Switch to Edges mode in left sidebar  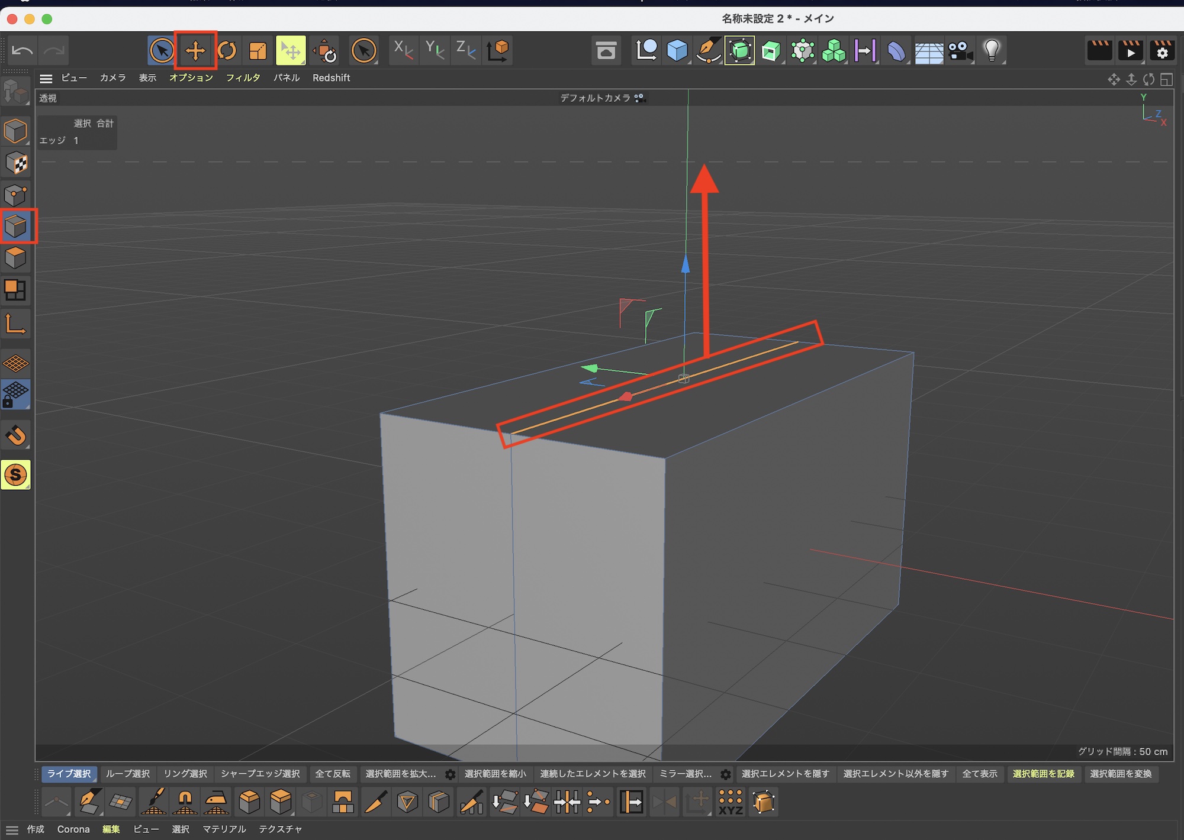[16, 226]
